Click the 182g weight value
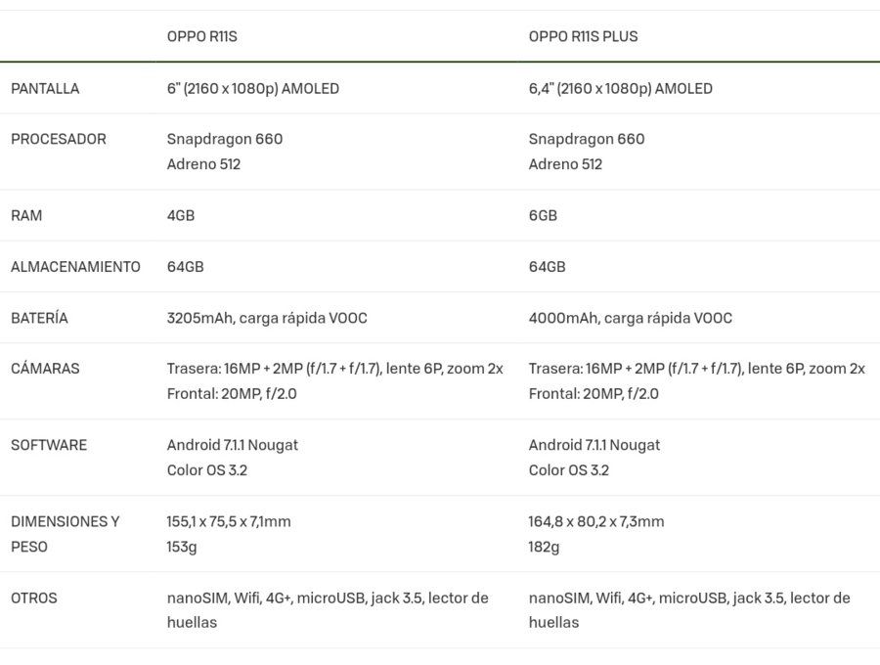The width and height of the screenshot is (880, 665). (544, 547)
